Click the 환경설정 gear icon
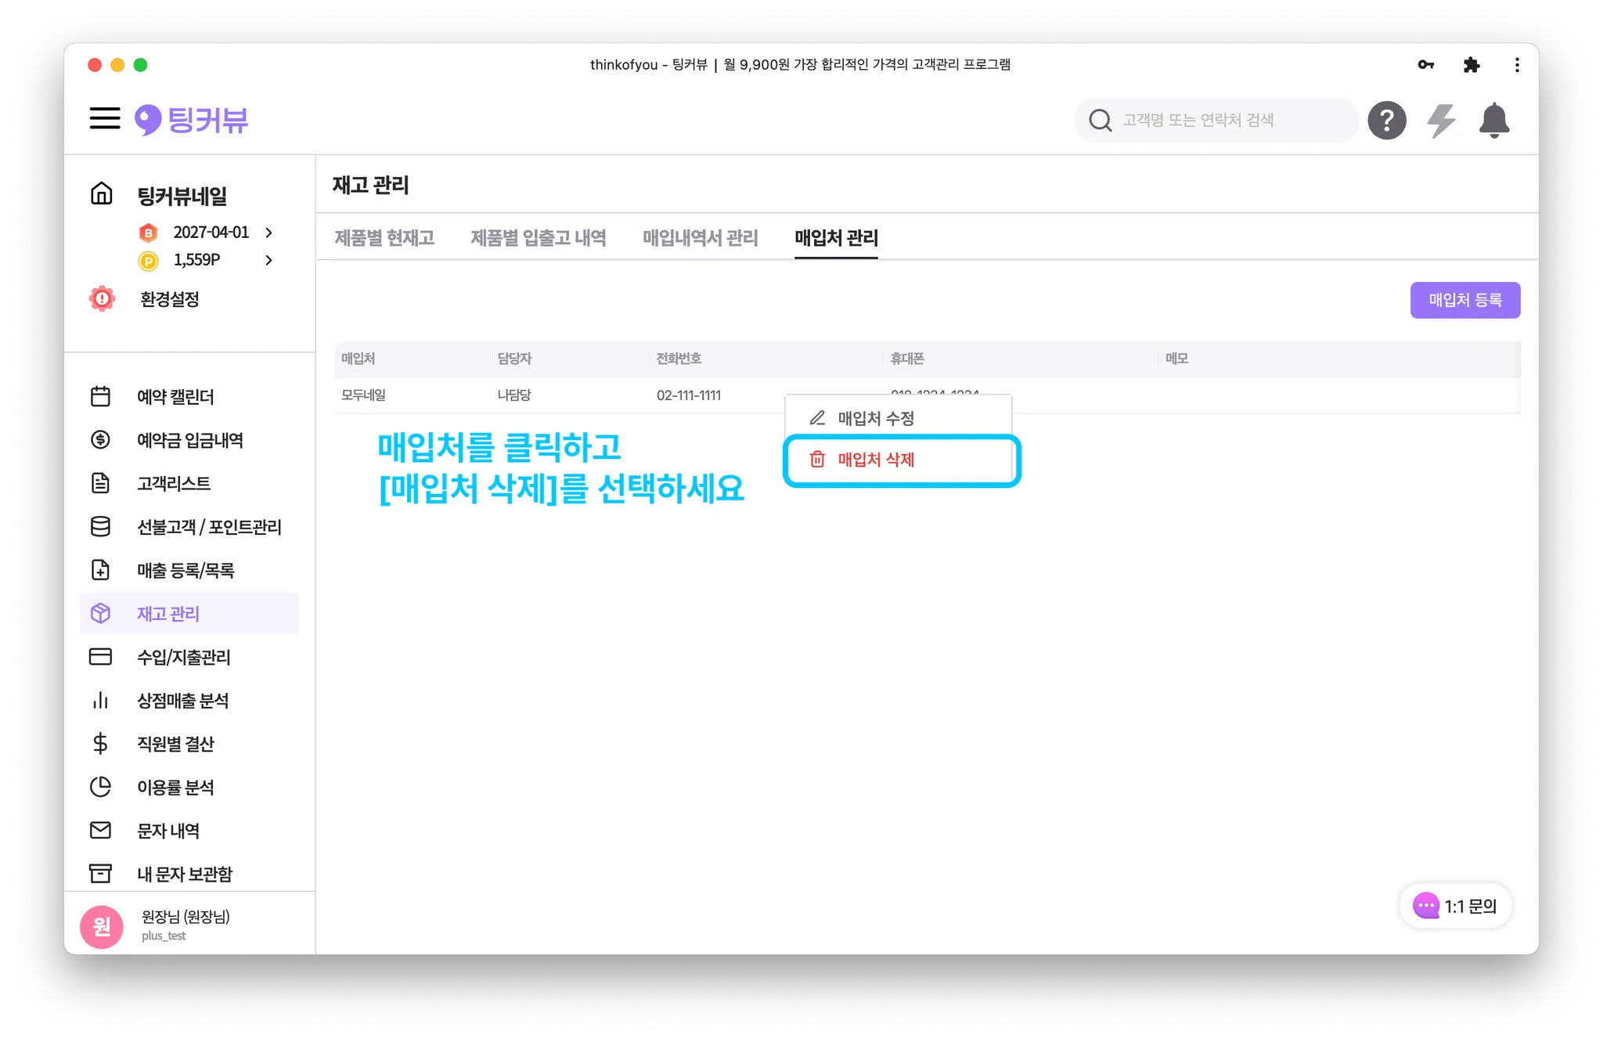This screenshot has width=1603, height=1039. (x=102, y=299)
